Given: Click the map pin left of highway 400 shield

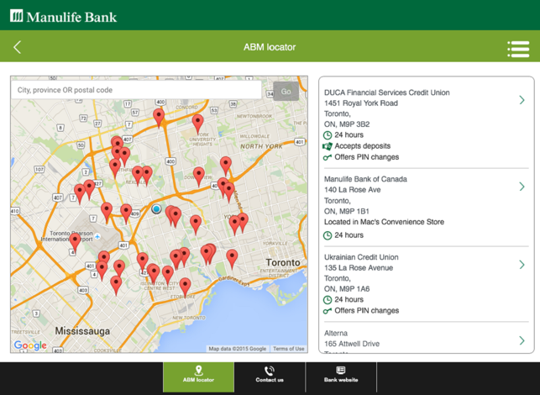Looking at the screenshot, I should (159, 118).
